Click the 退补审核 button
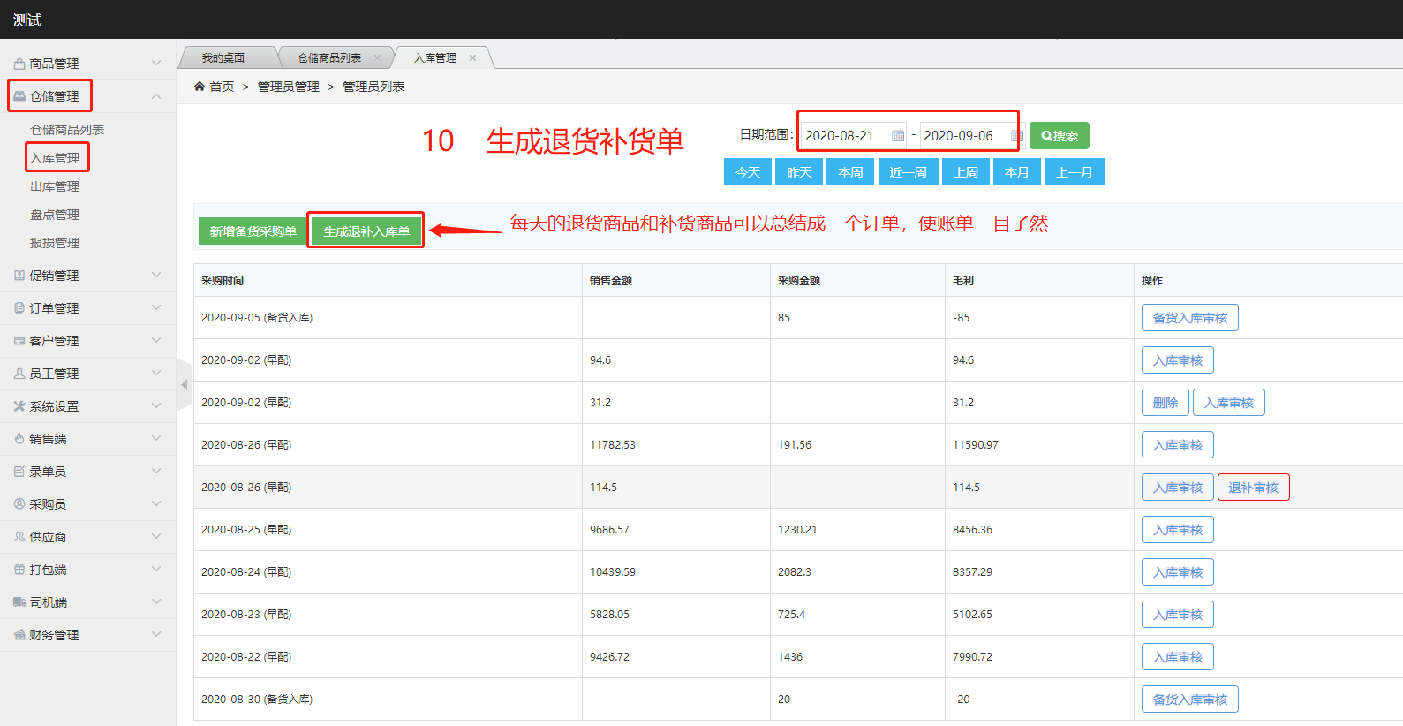Image resolution: width=1403 pixels, height=726 pixels. coord(1253,488)
